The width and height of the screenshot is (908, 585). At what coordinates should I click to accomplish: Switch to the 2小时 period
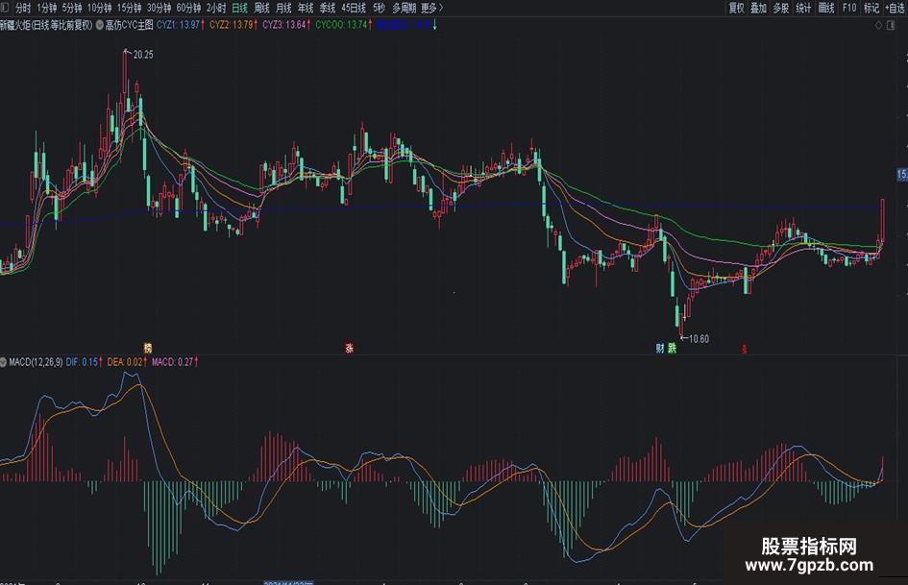(x=216, y=8)
